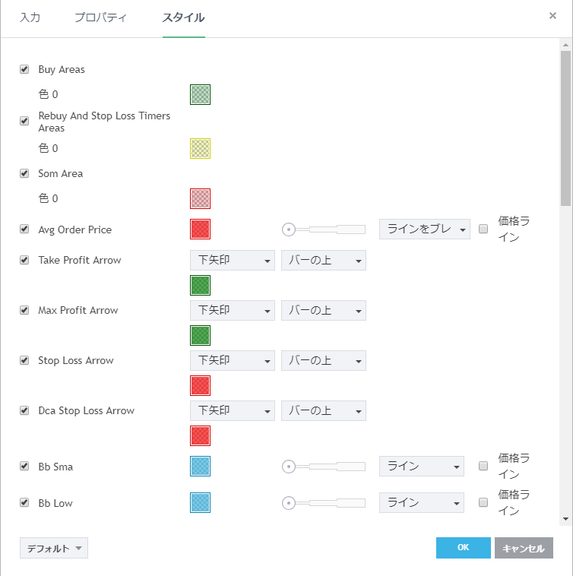Open Stop Loss Arrow red color swatch
573x576 pixels.
coord(200,385)
